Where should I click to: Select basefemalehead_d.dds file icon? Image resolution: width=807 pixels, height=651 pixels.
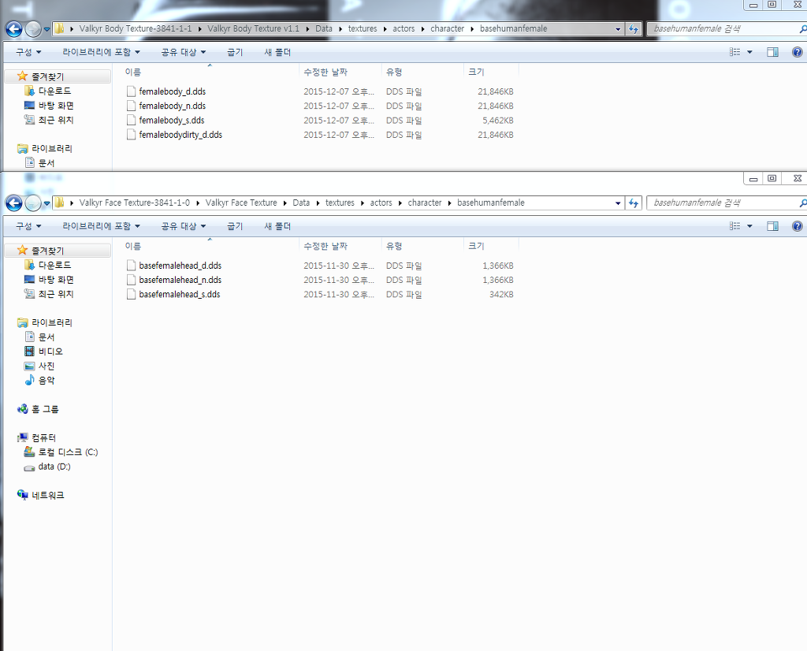tap(132, 266)
